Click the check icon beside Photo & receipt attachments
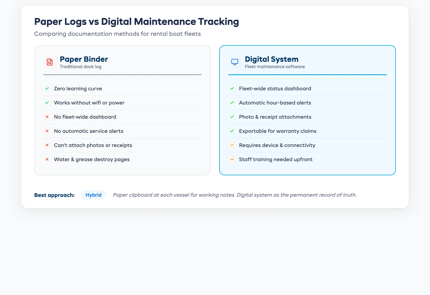This screenshot has height=295, width=430. pyautogui.click(x=232, y=117)
